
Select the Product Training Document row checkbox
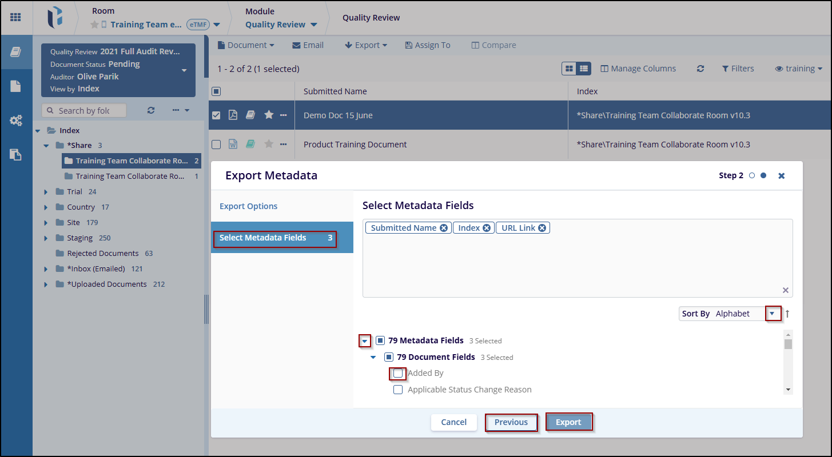pyautogui.click(x=216, y=145)
